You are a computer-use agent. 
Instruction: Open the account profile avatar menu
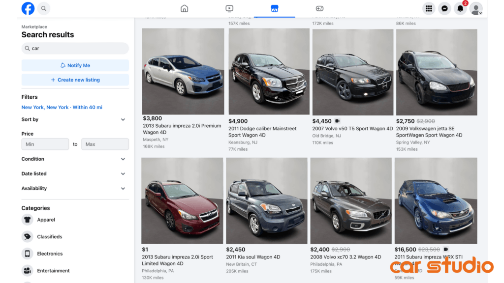(x=476, y=9)
